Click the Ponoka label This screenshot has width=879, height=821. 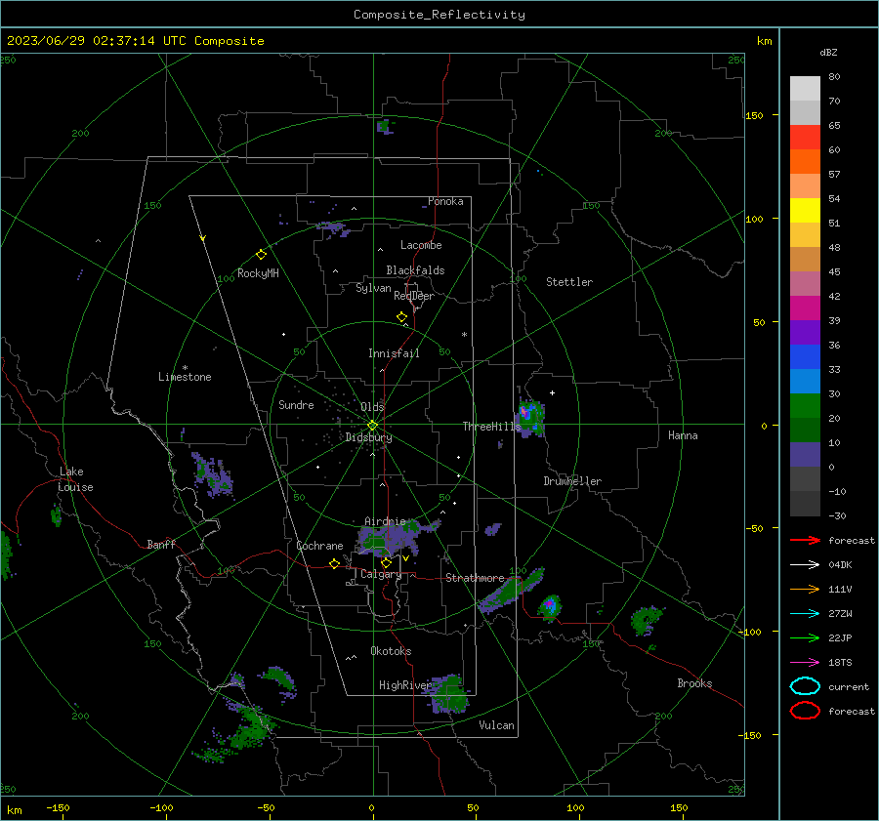click(445, 201)
